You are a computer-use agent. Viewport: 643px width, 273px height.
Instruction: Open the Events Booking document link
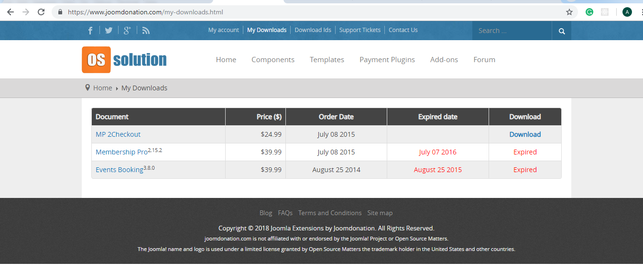tap(120, 170)
